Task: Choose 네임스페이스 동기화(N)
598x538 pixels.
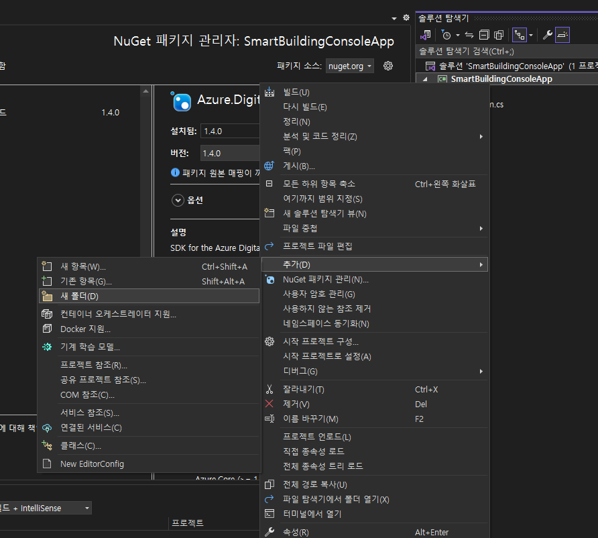Action: (x=326, y=324)
